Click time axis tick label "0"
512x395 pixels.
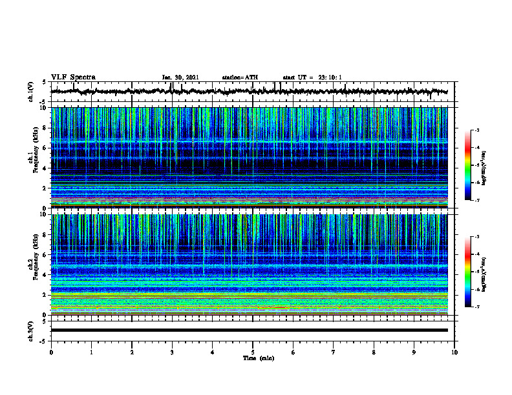point(51,352)
